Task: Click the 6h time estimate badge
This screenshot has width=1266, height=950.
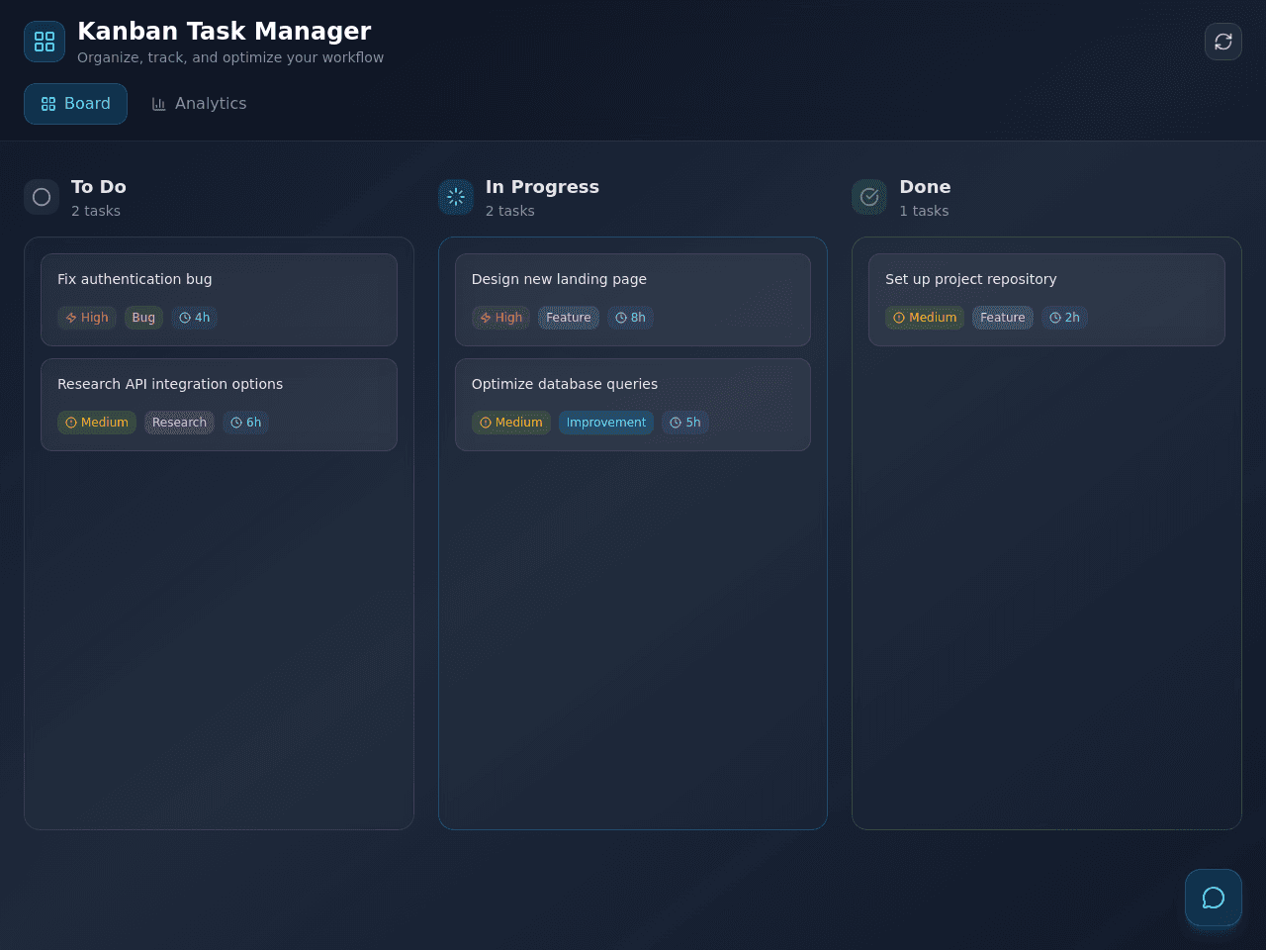Action: pyautogui.click(x=246, y=423)
